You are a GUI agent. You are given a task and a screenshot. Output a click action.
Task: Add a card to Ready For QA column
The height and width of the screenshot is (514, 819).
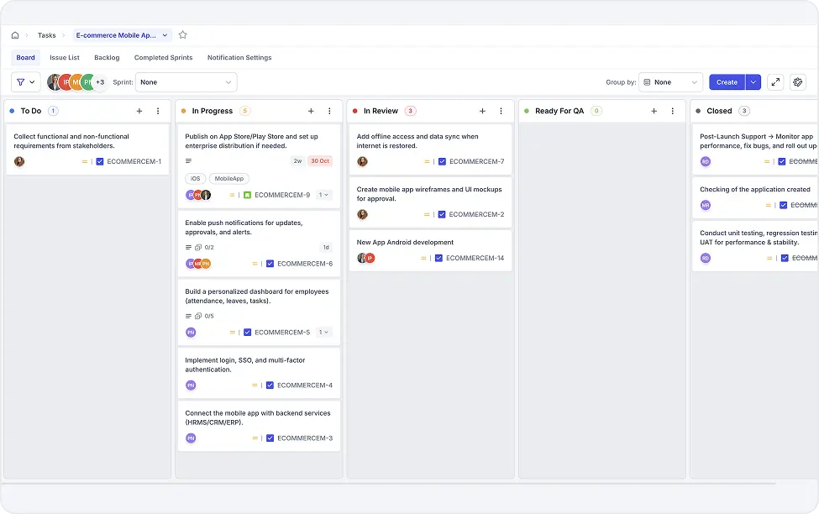[x=654, y=111]
